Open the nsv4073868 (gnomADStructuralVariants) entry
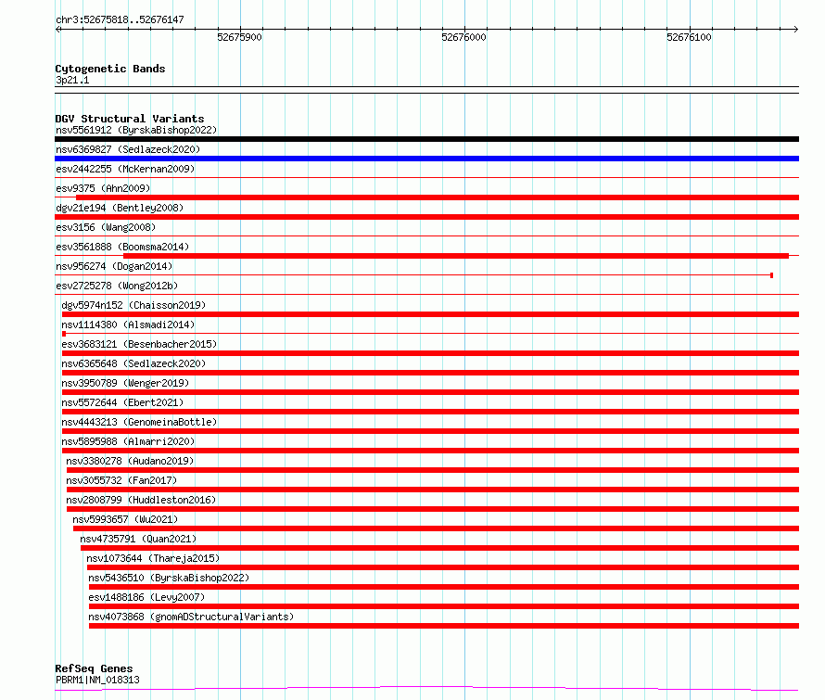The image size is (825, 700). coord(191,617)
